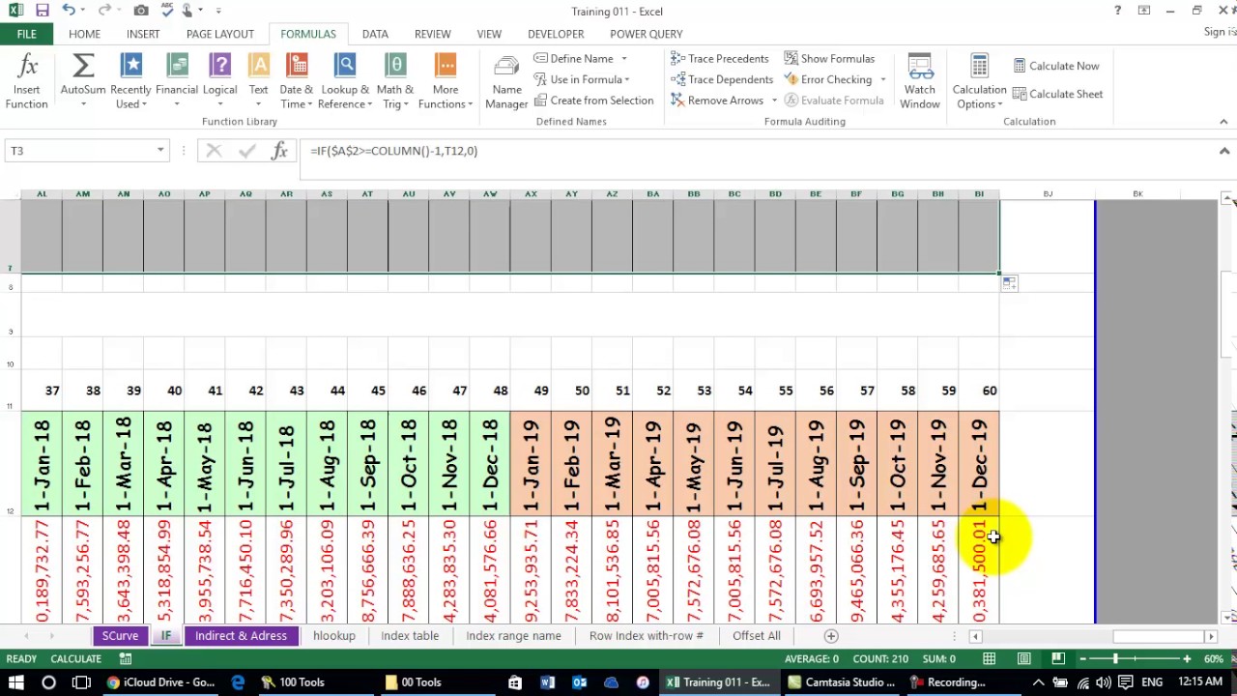1237x696 pixels.
Task: Click Calculate Sheet
Action: 1057,94
